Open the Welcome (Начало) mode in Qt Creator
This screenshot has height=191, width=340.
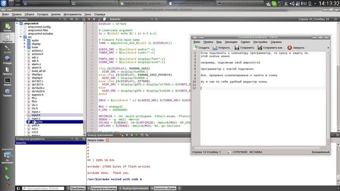tap(7, 28)
